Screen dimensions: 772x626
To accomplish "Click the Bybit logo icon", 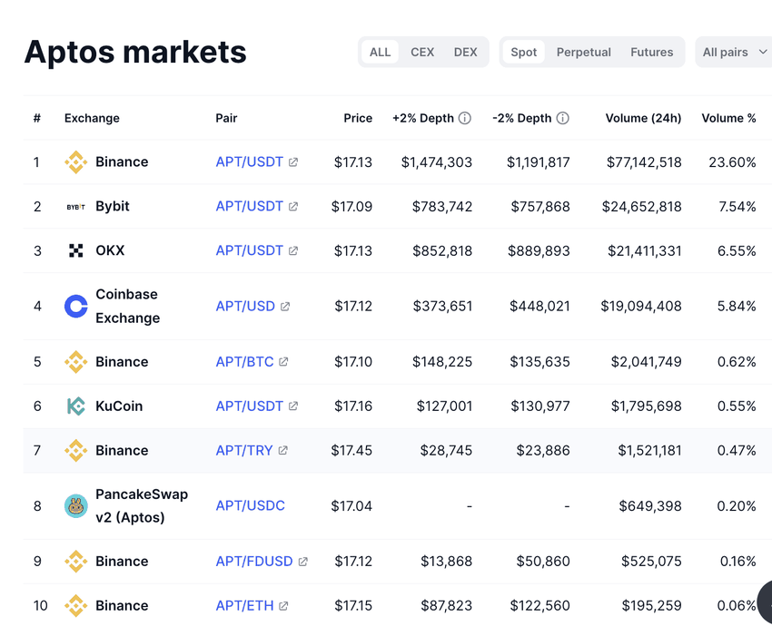I will [x=75, y=207].
